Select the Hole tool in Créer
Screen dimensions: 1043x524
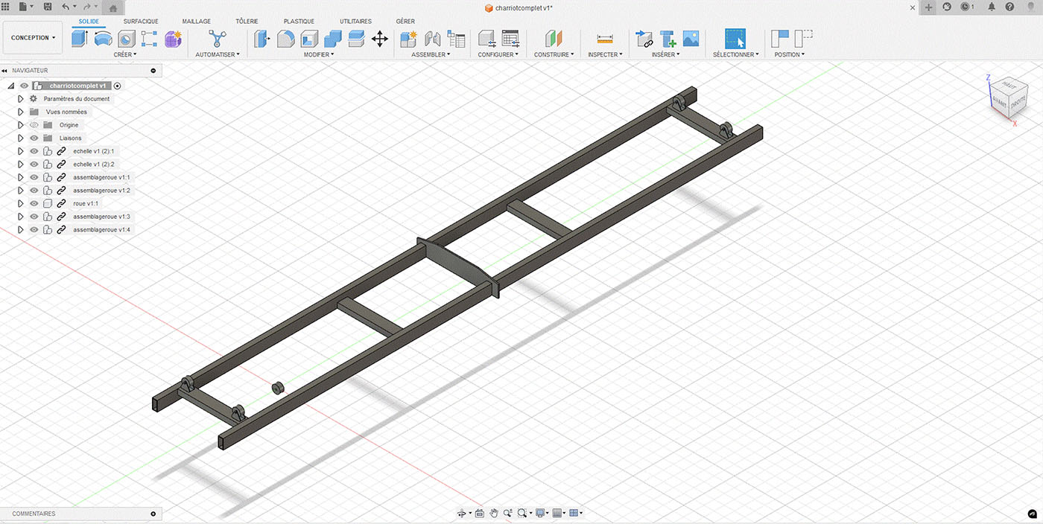point(127,39)
